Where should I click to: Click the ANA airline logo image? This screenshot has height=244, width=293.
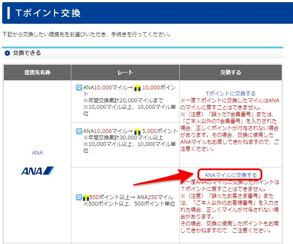tap(37, 171)
